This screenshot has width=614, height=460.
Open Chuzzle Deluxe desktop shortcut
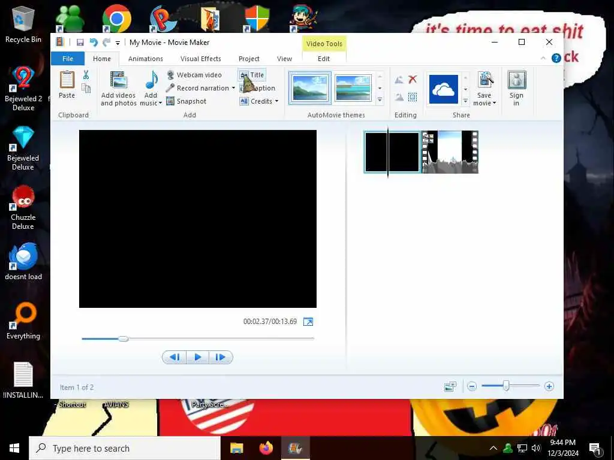click(x=23, y=207)
